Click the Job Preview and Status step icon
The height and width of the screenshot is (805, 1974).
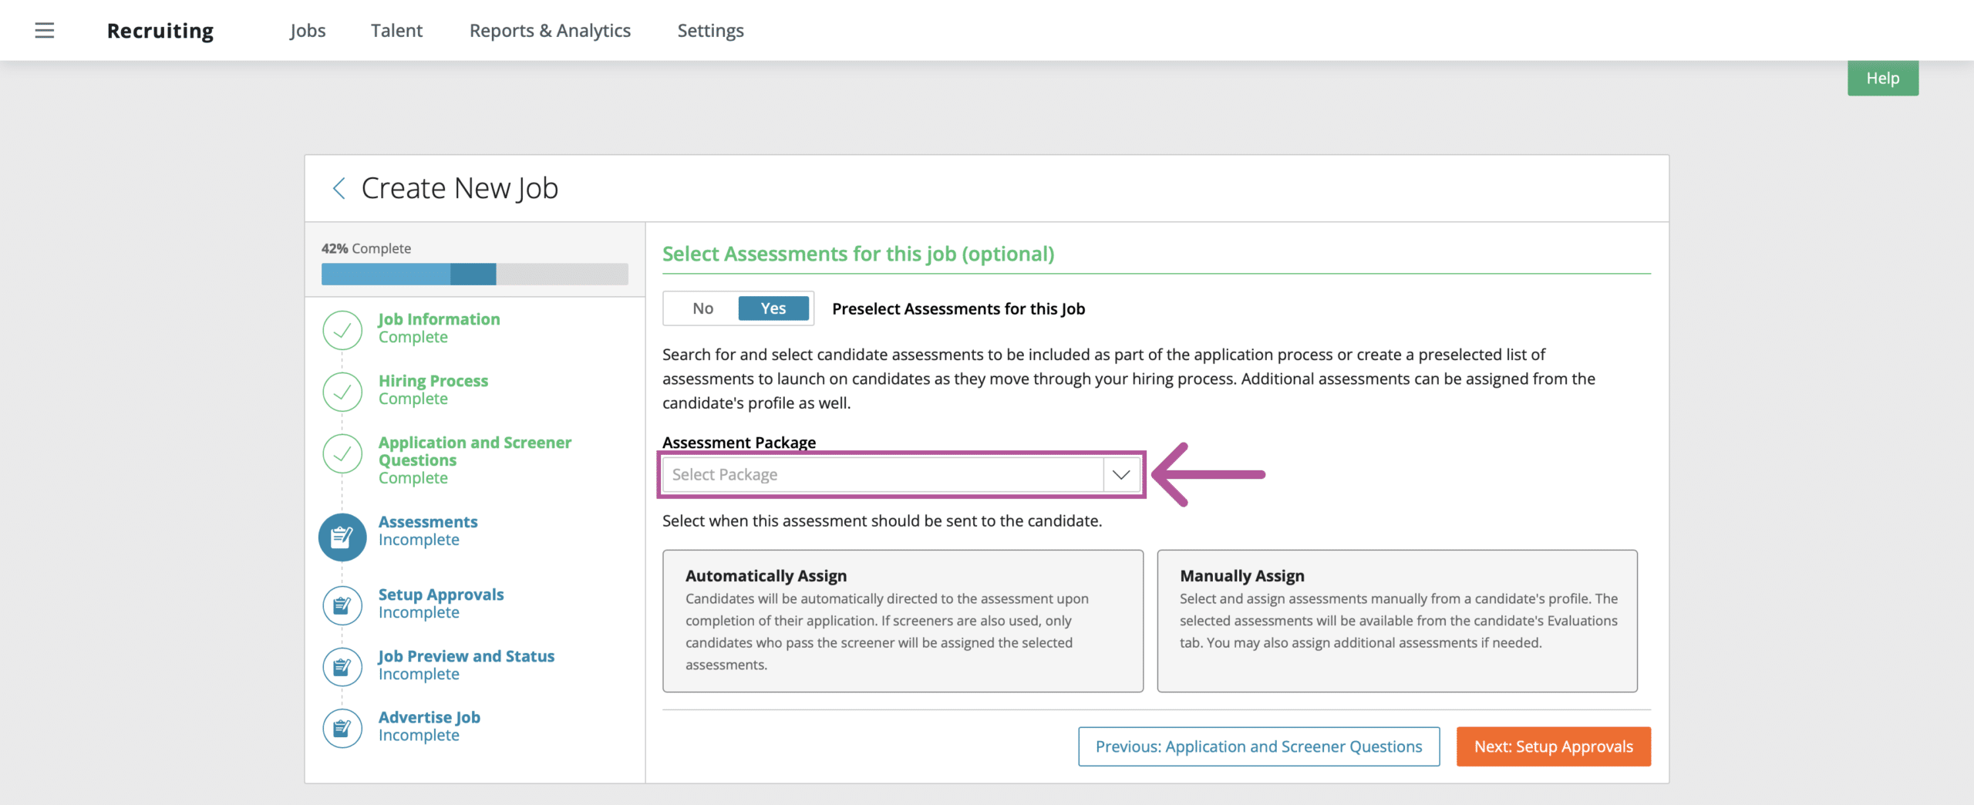[342, 667]
